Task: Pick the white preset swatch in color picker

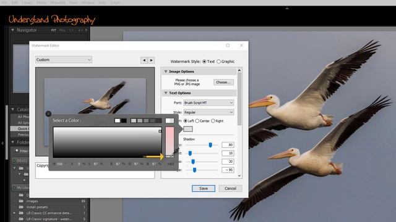Action: [x=118, y=121]
